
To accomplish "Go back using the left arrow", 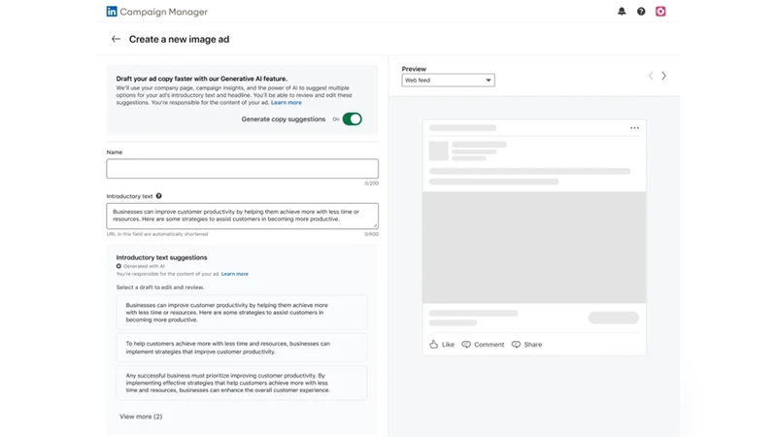I will click(x=116, y=39).
